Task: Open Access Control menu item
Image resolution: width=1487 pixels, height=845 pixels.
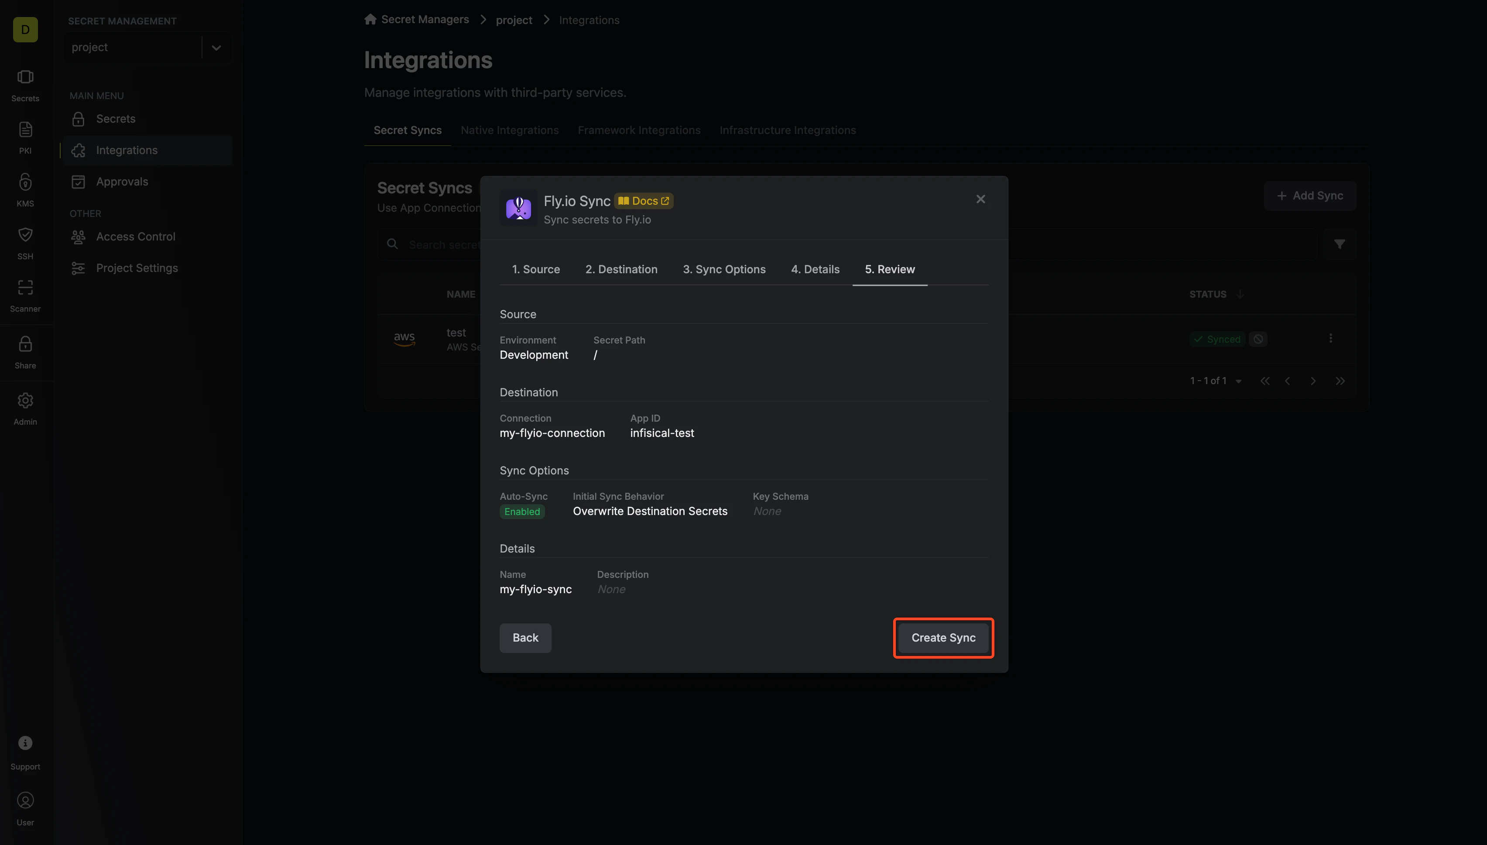Action: click(147, 237)
